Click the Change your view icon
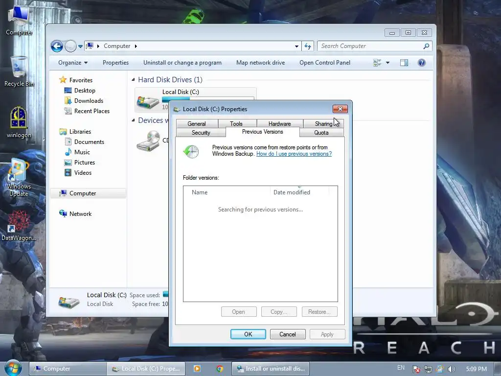The height and width of the screenshot is (376, 501). click(377, 63)
